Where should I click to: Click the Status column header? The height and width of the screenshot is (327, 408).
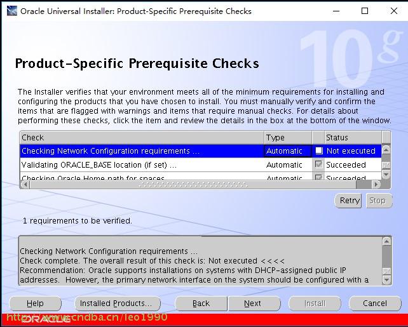pos(353,138)
